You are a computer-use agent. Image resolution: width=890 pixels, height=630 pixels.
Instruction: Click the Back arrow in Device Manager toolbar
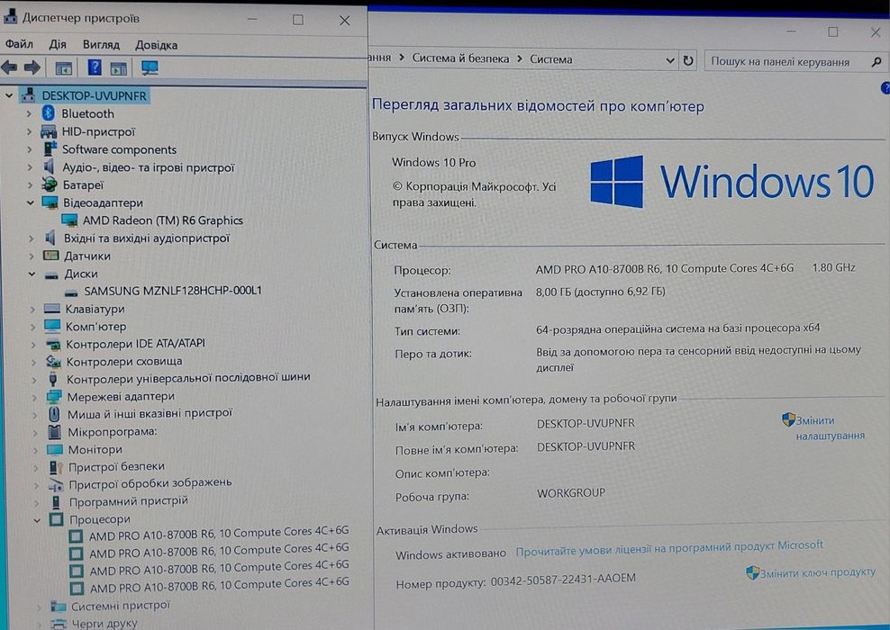click(10, 68)
